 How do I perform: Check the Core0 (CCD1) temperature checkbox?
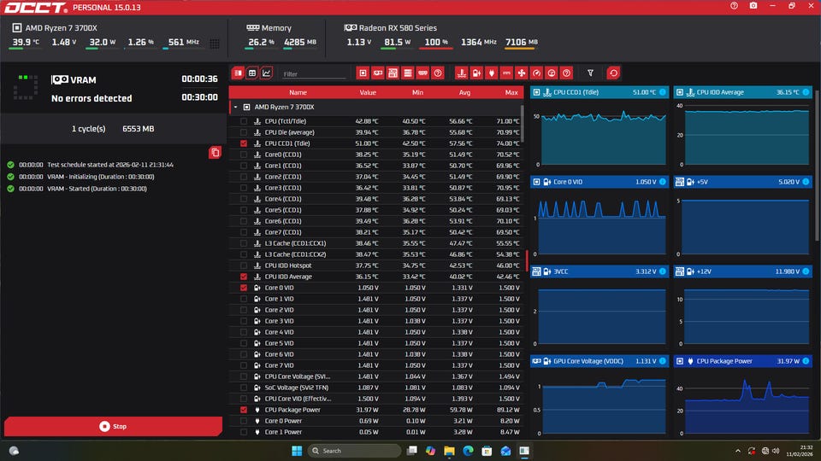tap(244, 155)
